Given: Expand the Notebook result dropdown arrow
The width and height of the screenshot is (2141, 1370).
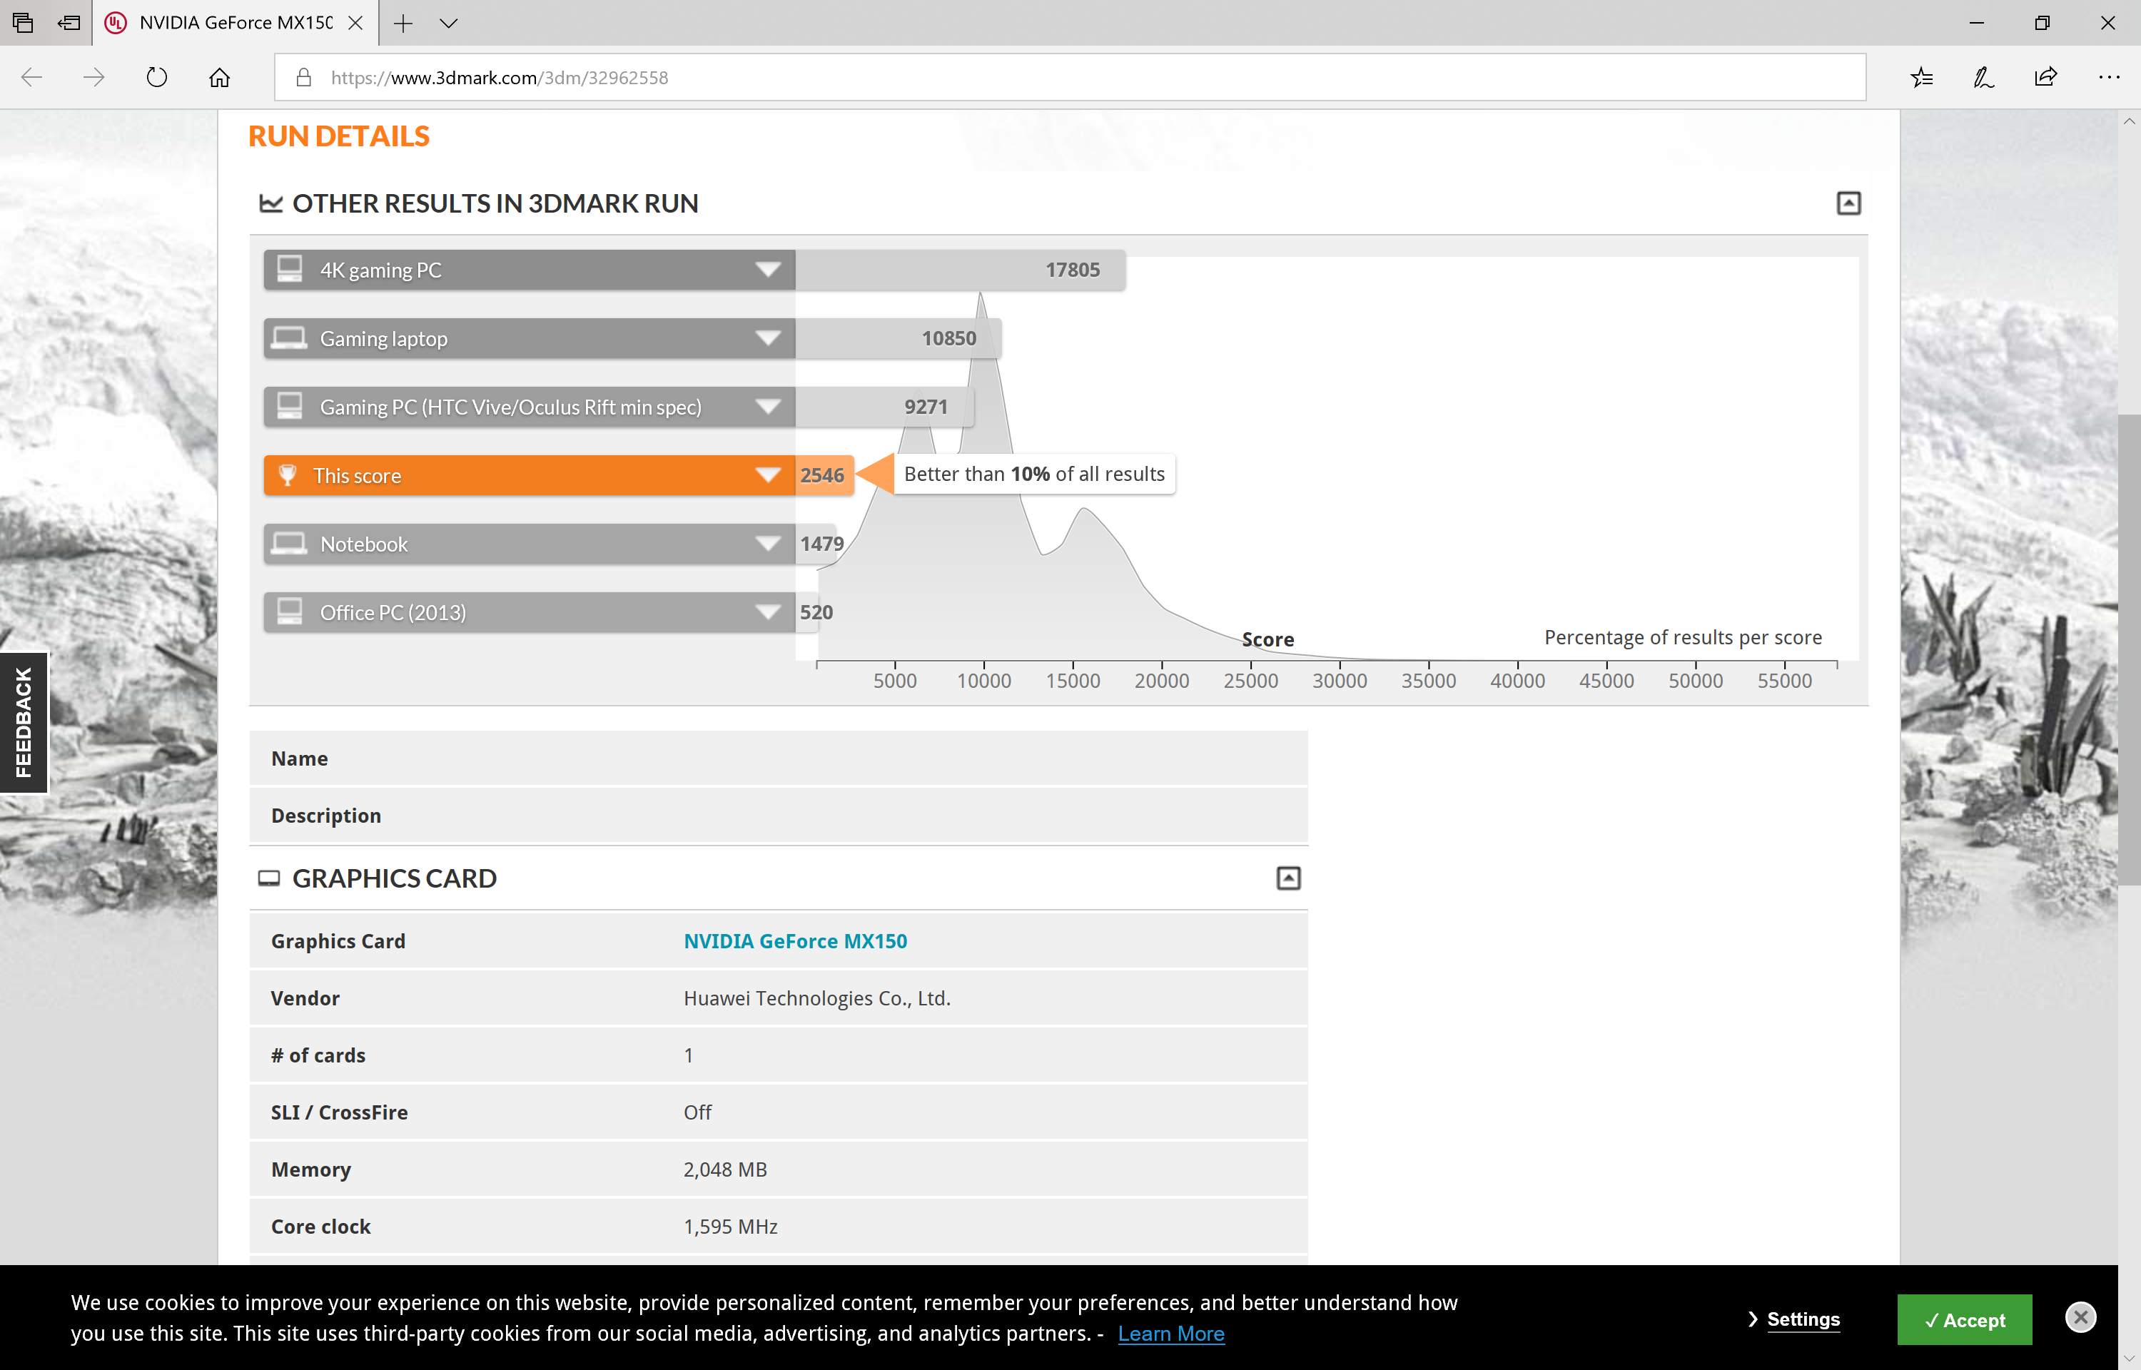Looking at the screenshot, I should pyautogui.click(x=768, y=544).
